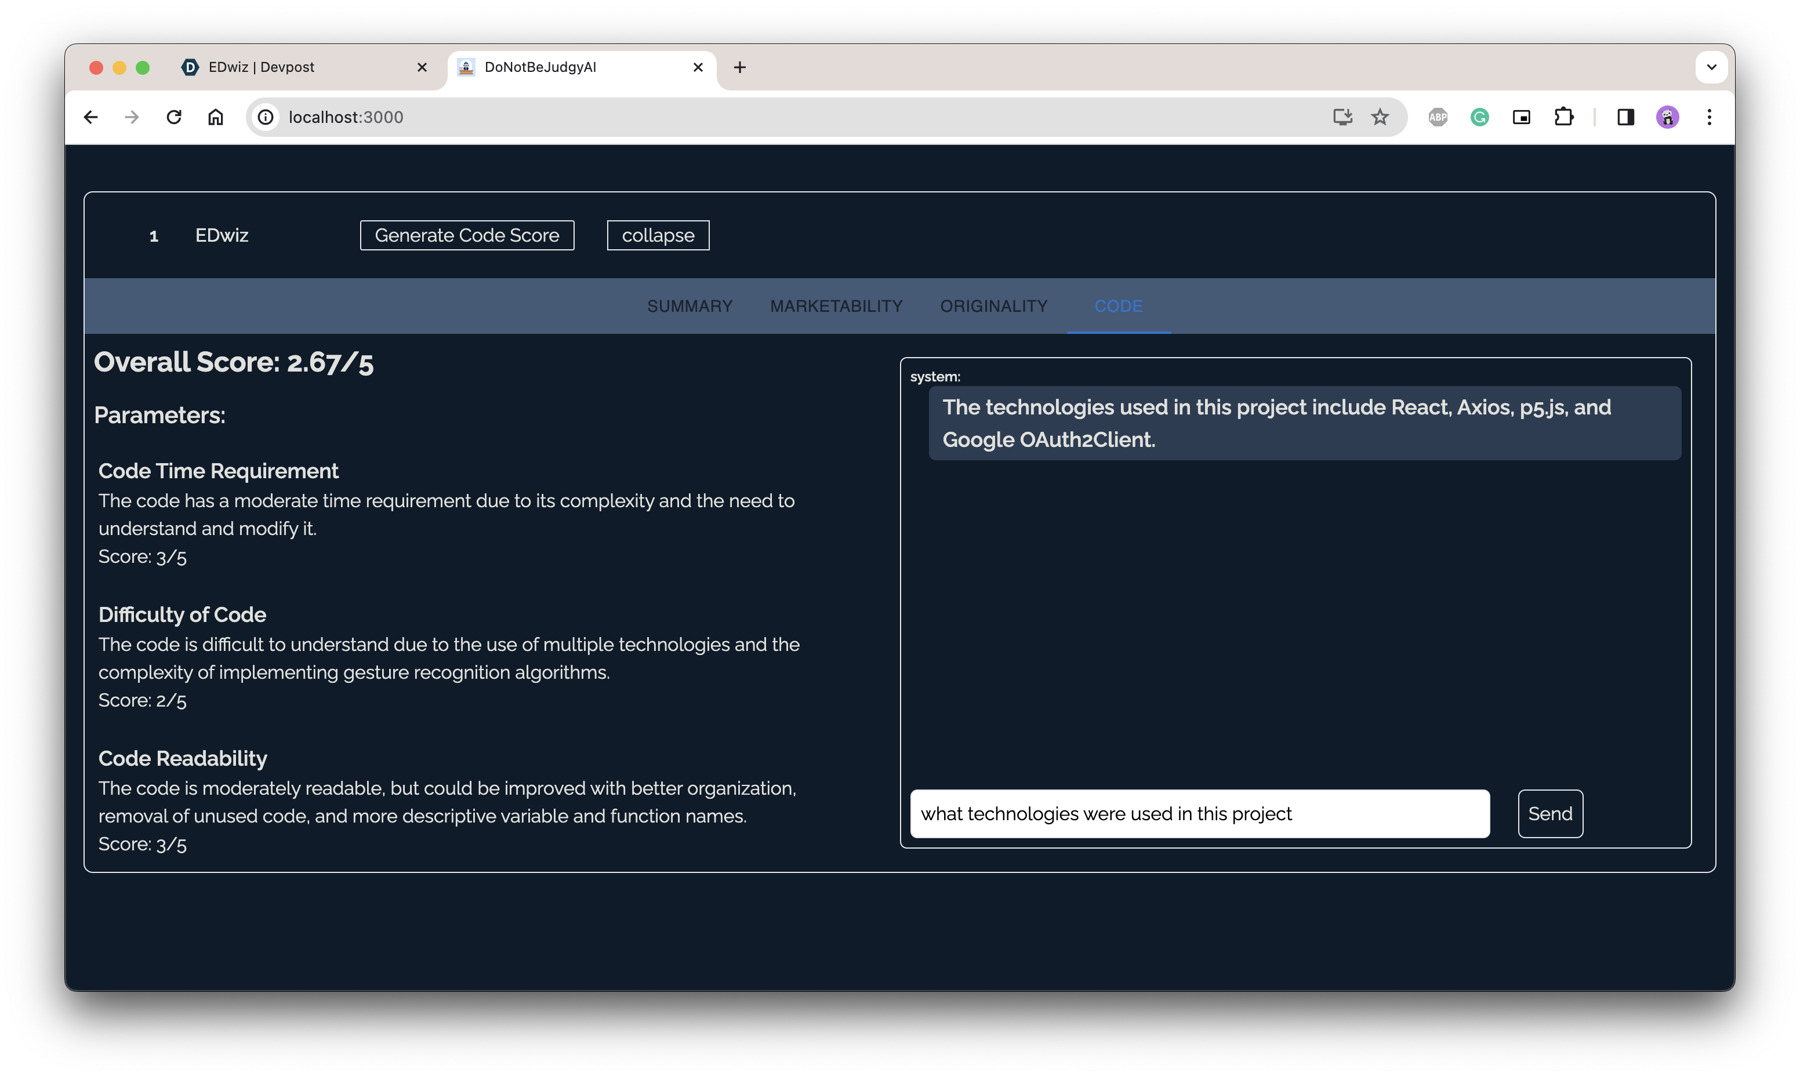This screenshot has height=1077, width=1800.
Task: Click the install app icon
Action: (x=1342, y=117)
